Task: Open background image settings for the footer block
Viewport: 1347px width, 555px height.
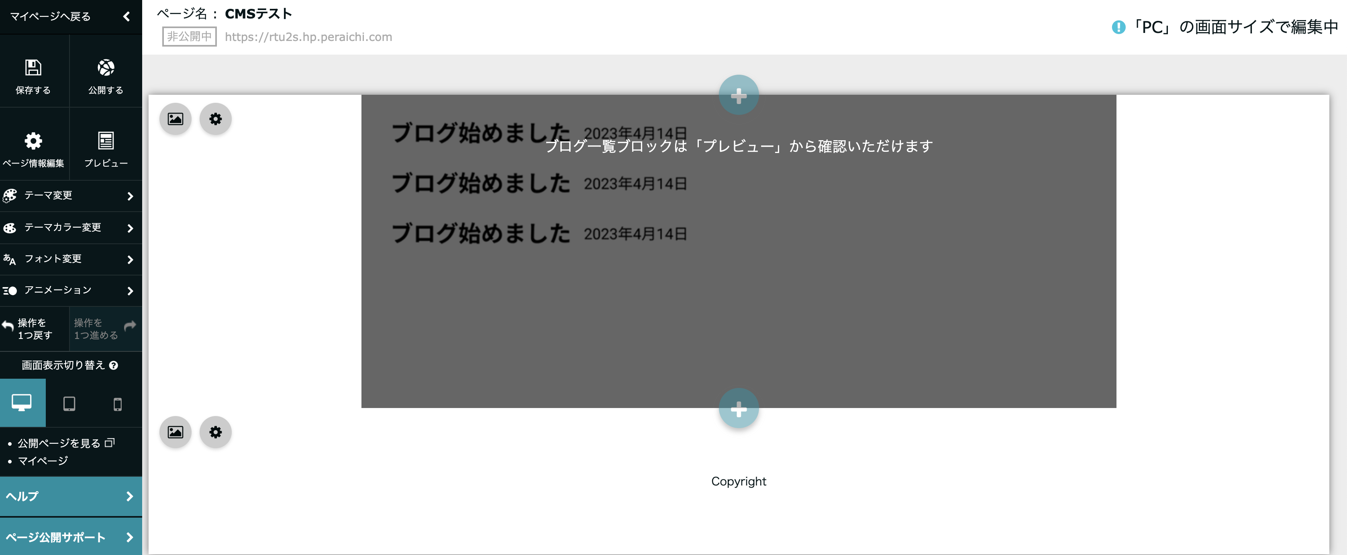Action: 176,432
